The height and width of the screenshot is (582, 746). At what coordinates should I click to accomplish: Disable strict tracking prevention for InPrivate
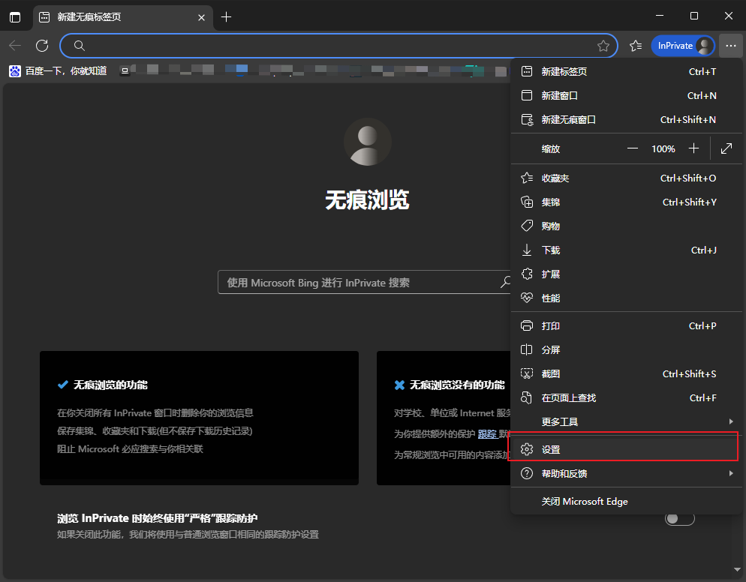679,517
